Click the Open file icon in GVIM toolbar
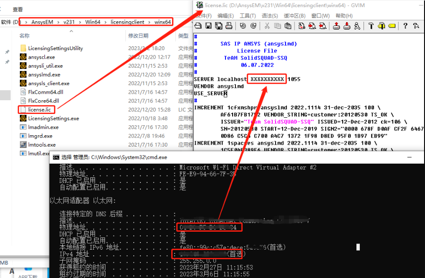This screenshot has height=278, width=425. click(x=198, y=26)
